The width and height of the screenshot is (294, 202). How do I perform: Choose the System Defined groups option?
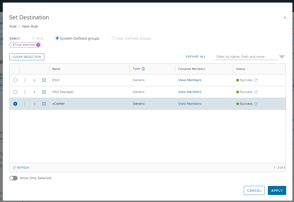[57, 38]
